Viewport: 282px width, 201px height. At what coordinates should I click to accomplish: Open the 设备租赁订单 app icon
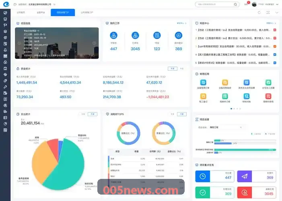203,82
